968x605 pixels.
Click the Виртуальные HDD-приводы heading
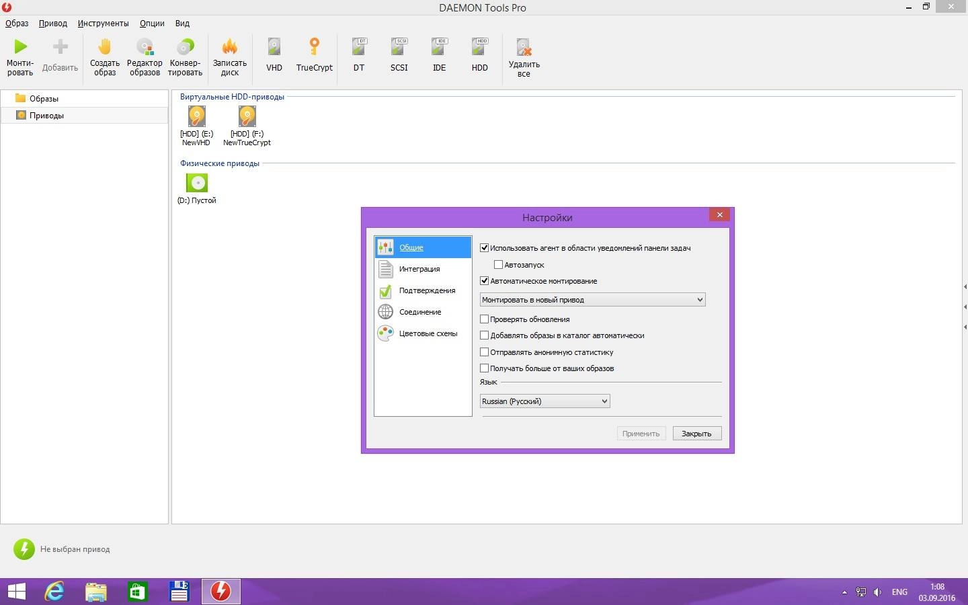[x=232, y=97]
